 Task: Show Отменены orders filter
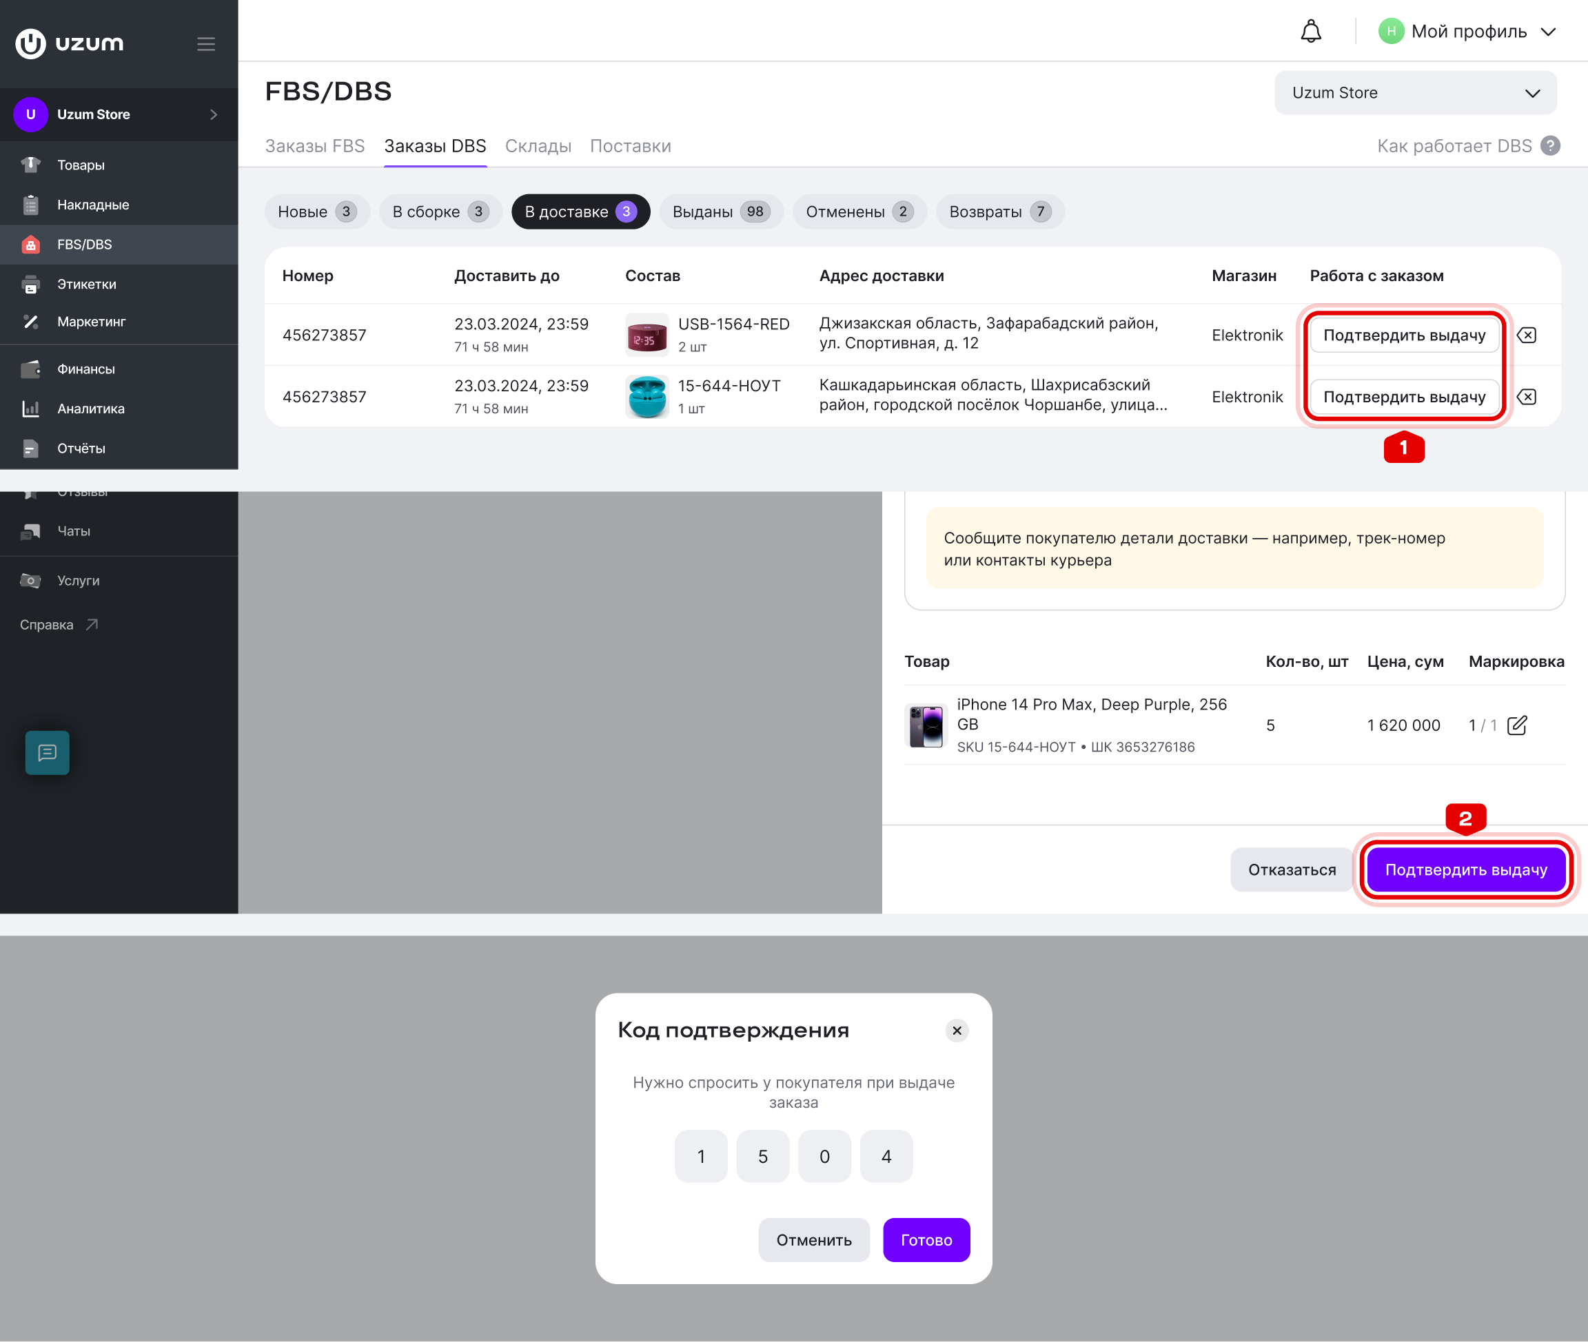(x=859, y=211)
